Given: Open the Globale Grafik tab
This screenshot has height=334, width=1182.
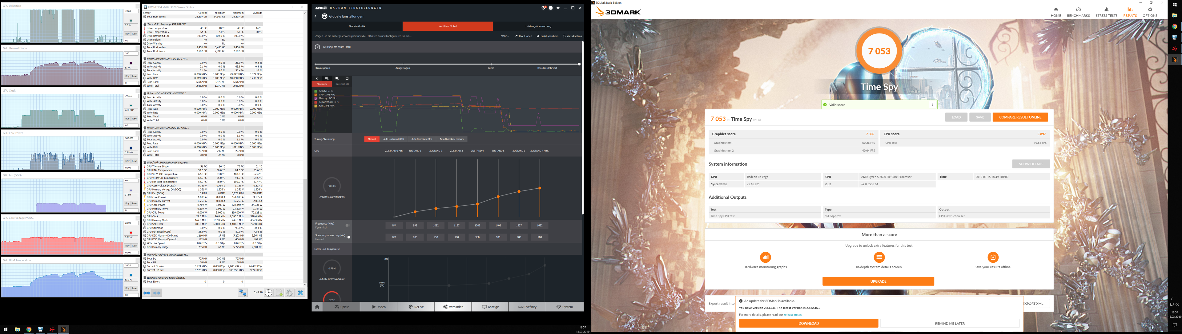Looking at the screenshot, I should coord(356,26).
